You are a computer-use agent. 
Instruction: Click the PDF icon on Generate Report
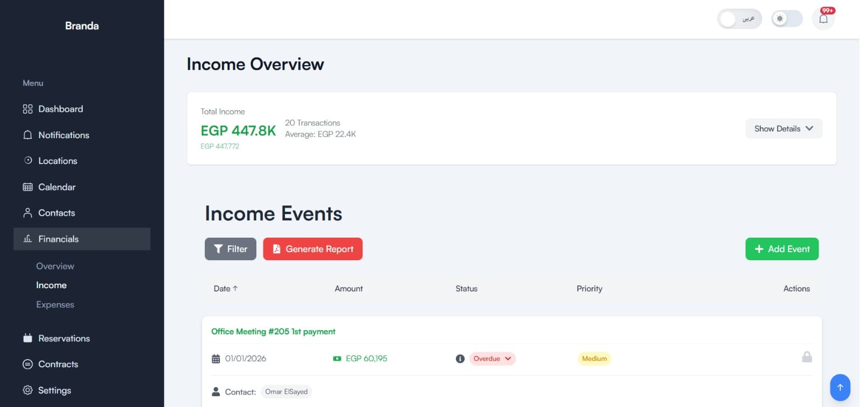coord(276,249)
